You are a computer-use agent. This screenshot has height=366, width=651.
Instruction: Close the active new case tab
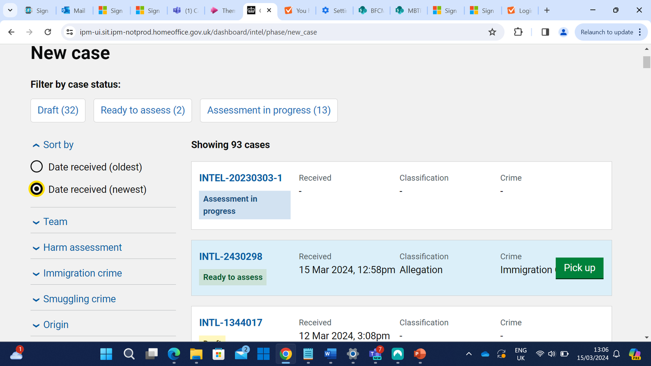tap(269, 10)
